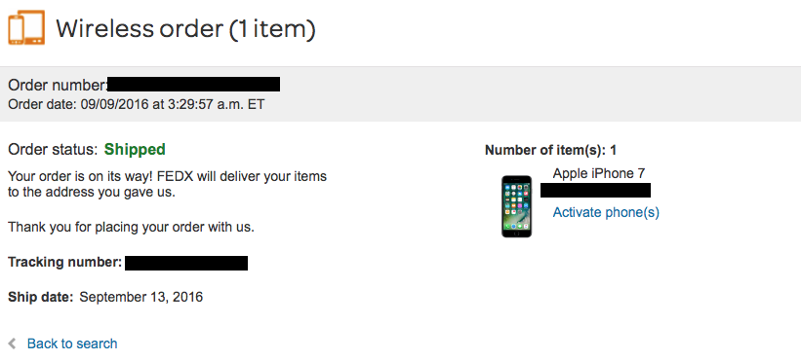Click the Ship date label
The width and height of the screenshot is (801, 361).
41,297
